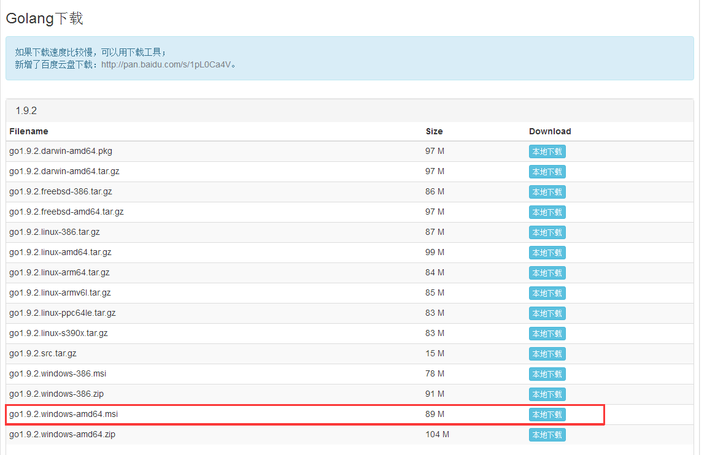707x455 pixels.
Task: Select filename go1.9.2.linux-ppc64le.tar.gz
Action: 63,313
